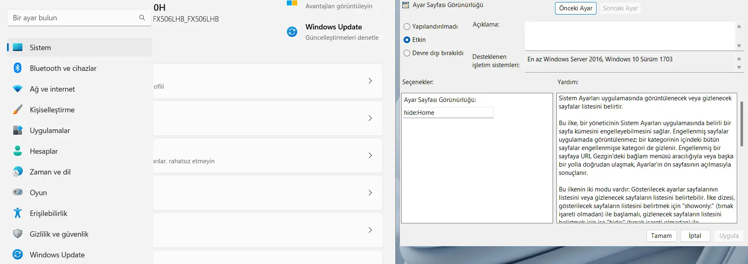Click the Sistem monitor icon in sidebar
748x264 pixels.
(17, 47)
